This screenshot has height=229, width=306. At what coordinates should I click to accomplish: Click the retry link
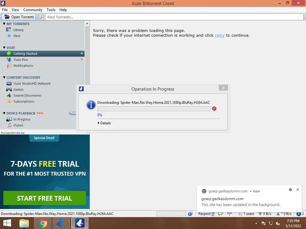[x=220, y=35]
